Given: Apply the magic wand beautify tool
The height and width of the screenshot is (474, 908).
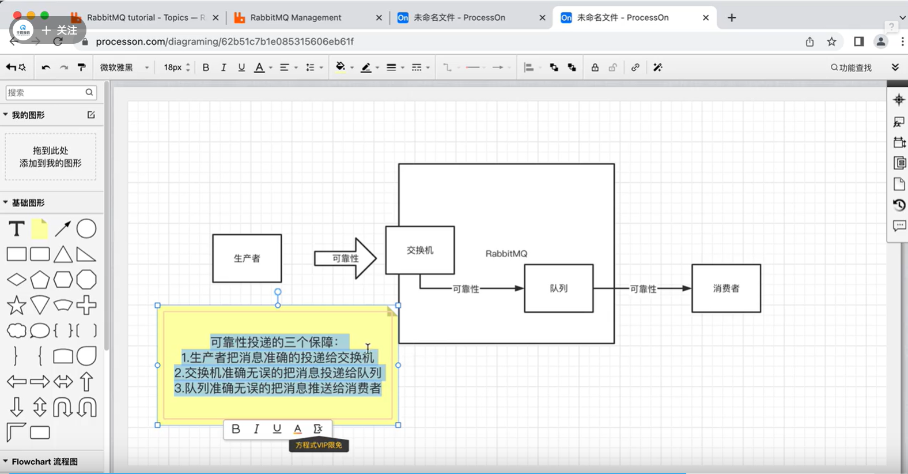Looking at the screenshot, I should coord(658,67).
